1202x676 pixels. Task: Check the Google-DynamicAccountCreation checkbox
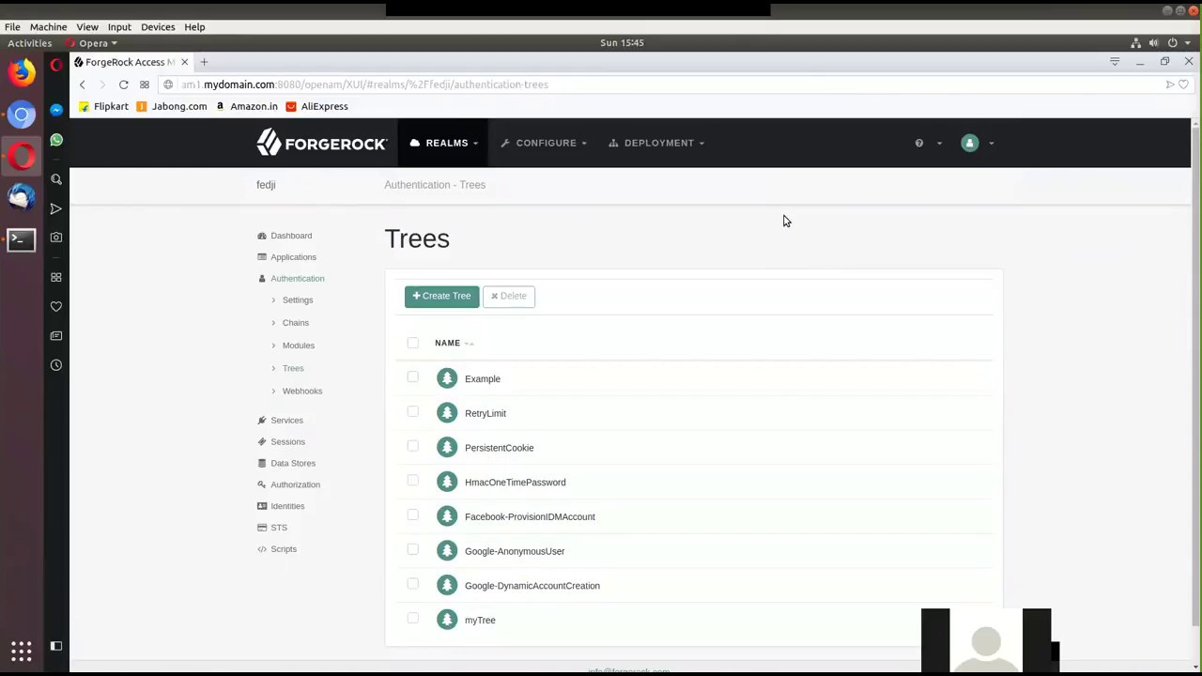click(413, 584)
